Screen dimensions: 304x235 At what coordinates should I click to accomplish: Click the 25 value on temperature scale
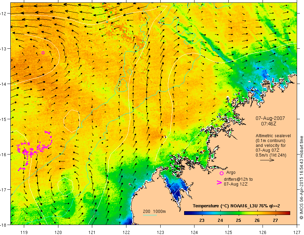(x=238, y=220)
